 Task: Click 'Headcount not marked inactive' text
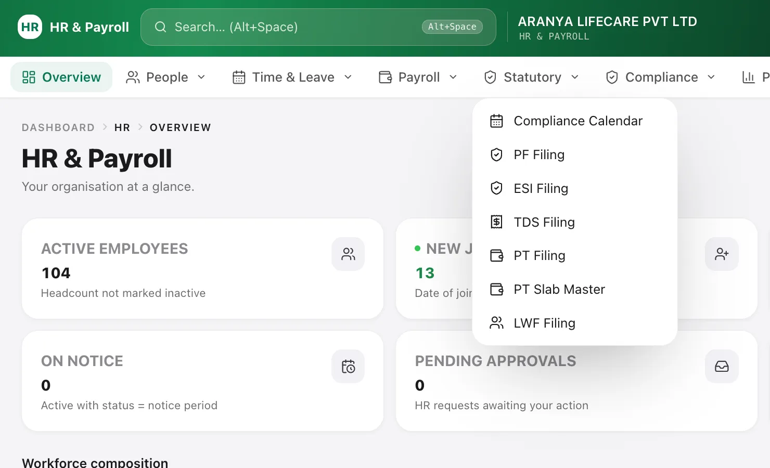click(123, 293)
